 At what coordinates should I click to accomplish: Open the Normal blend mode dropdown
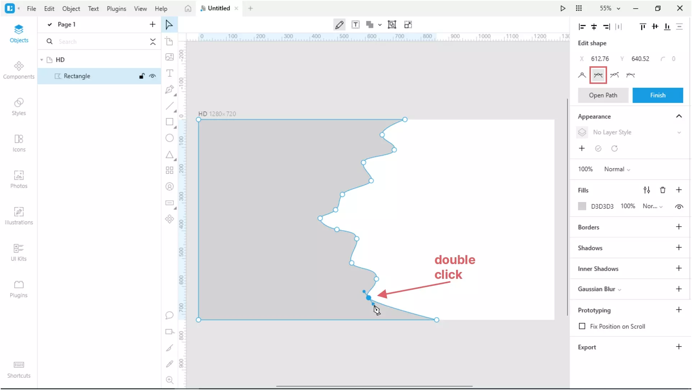coord(617,169)
